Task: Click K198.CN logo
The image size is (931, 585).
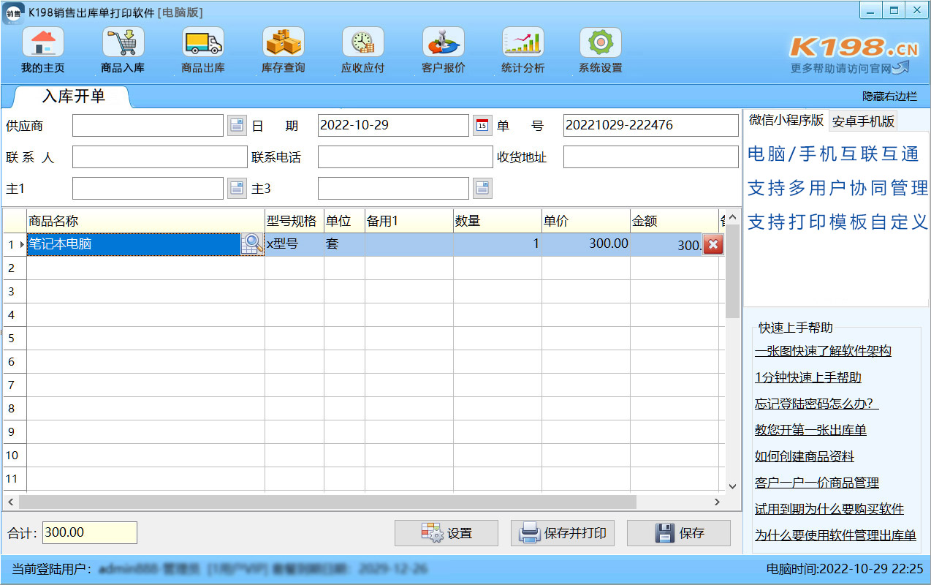Action: click(x=853, y=48)
